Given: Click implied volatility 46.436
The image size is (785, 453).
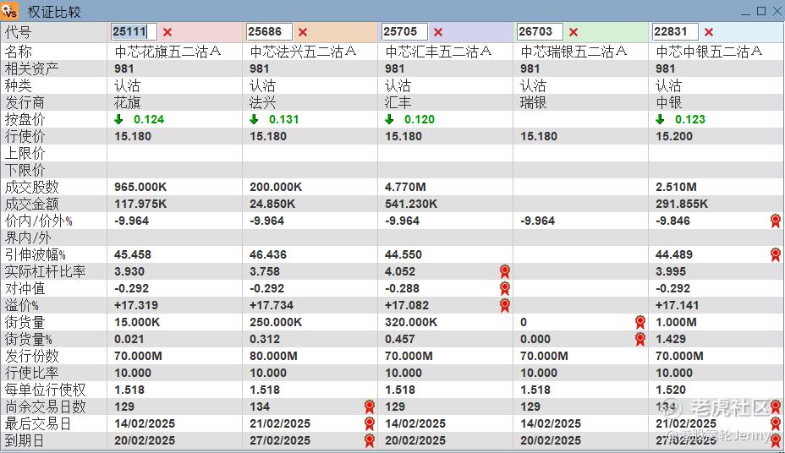Looking at the screenshot, I should [x=268, y=254].
